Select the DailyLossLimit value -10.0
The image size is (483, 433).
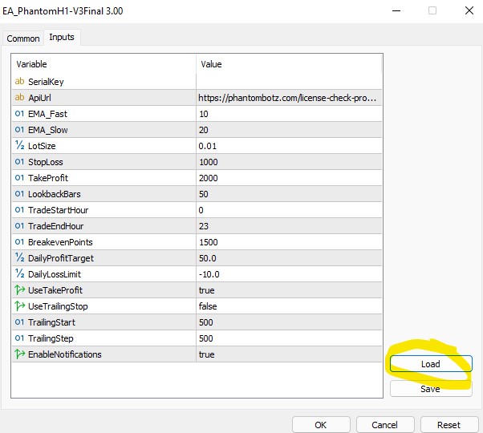[x=289, y=274]
